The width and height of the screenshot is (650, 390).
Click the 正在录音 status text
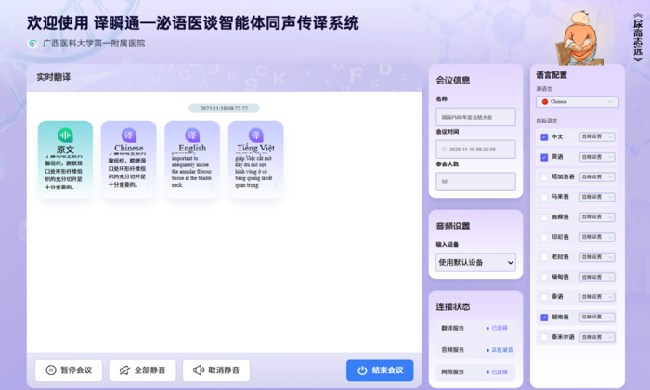pyautogui.click(x=502, y=350)
